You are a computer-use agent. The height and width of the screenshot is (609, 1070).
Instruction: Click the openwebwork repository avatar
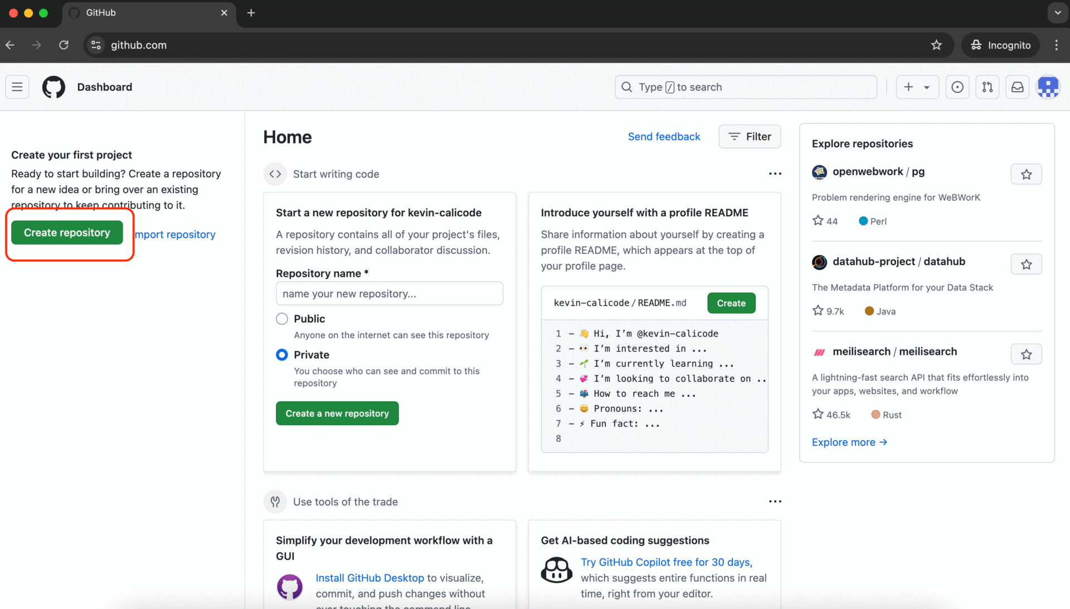819,172
